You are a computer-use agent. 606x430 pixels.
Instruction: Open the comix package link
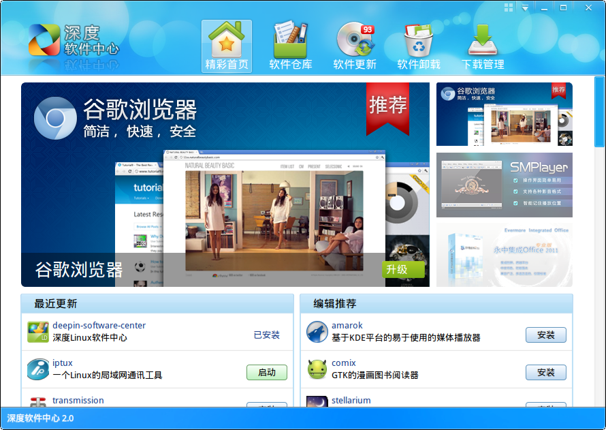click(344, 363)
